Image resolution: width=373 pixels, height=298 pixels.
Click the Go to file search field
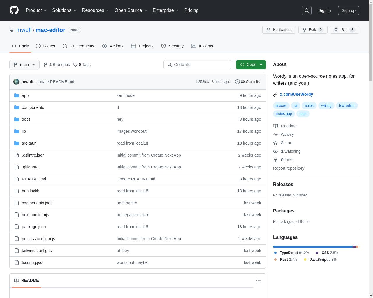197,65
